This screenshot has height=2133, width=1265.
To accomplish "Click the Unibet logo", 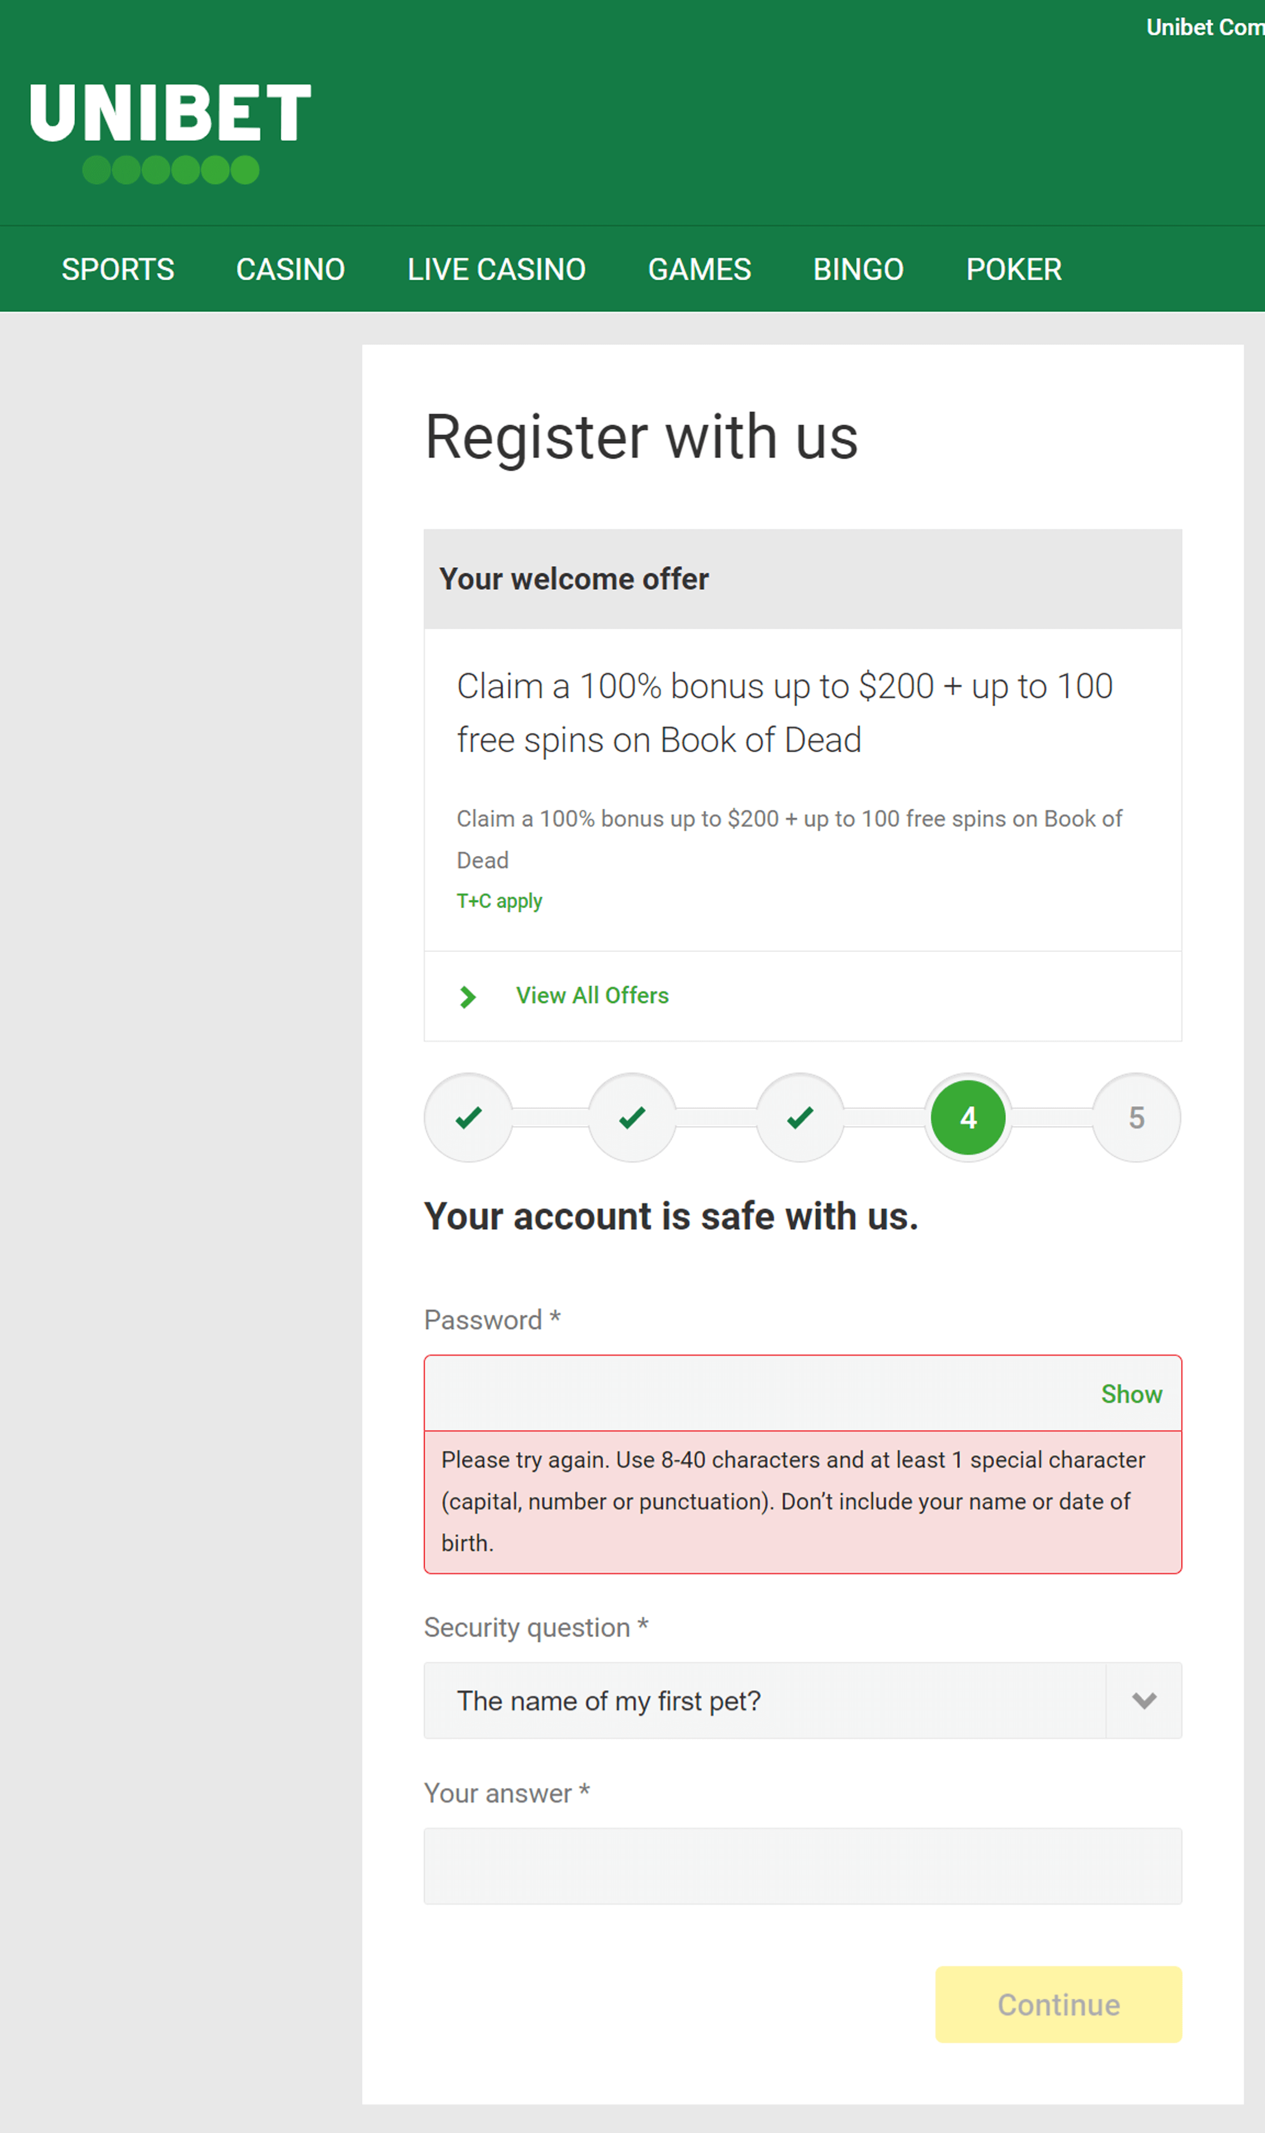I will tap(170, 133).
